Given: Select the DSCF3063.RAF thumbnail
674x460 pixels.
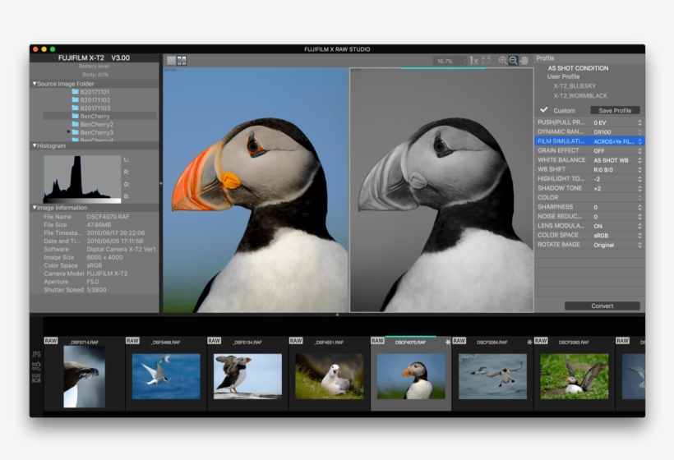Looking at the screenshot, I should coord(575,376).
